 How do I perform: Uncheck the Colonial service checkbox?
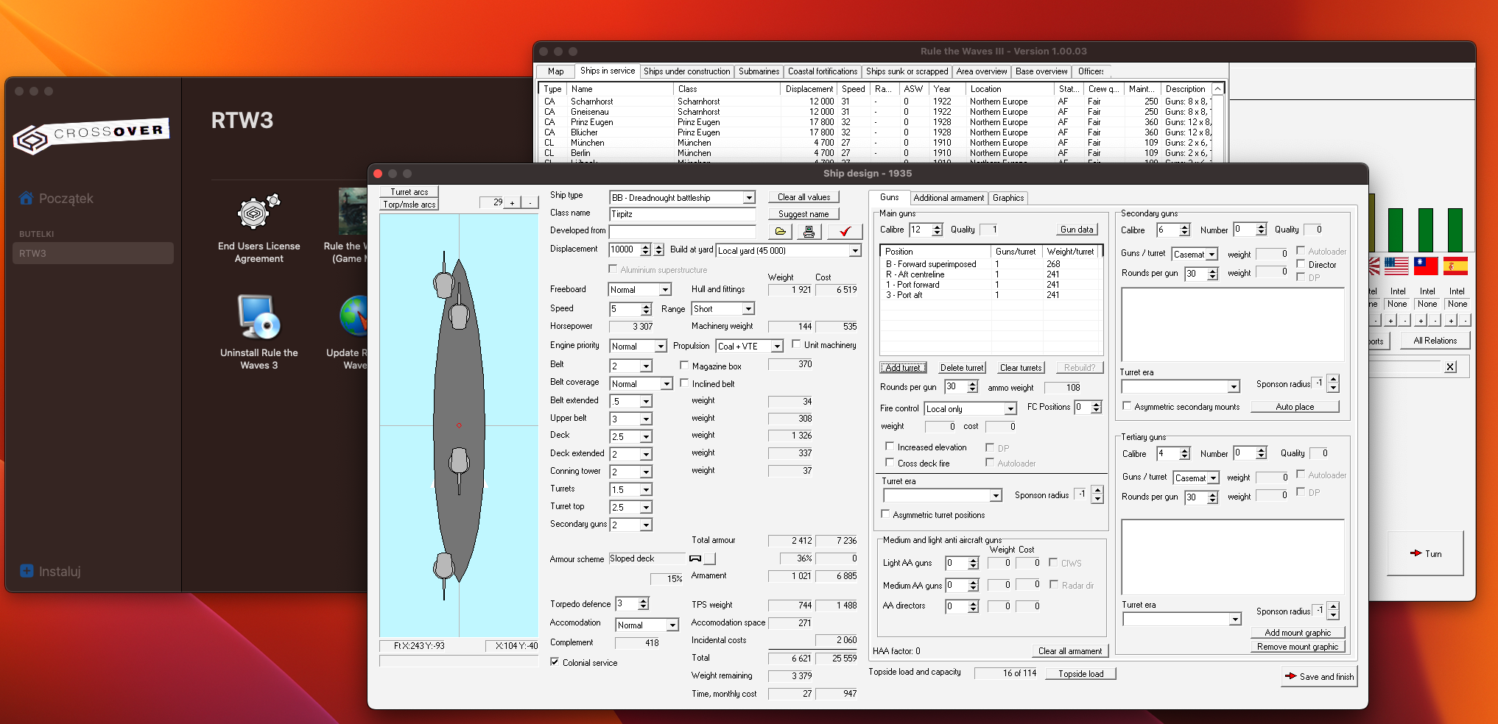coord(555,662)
